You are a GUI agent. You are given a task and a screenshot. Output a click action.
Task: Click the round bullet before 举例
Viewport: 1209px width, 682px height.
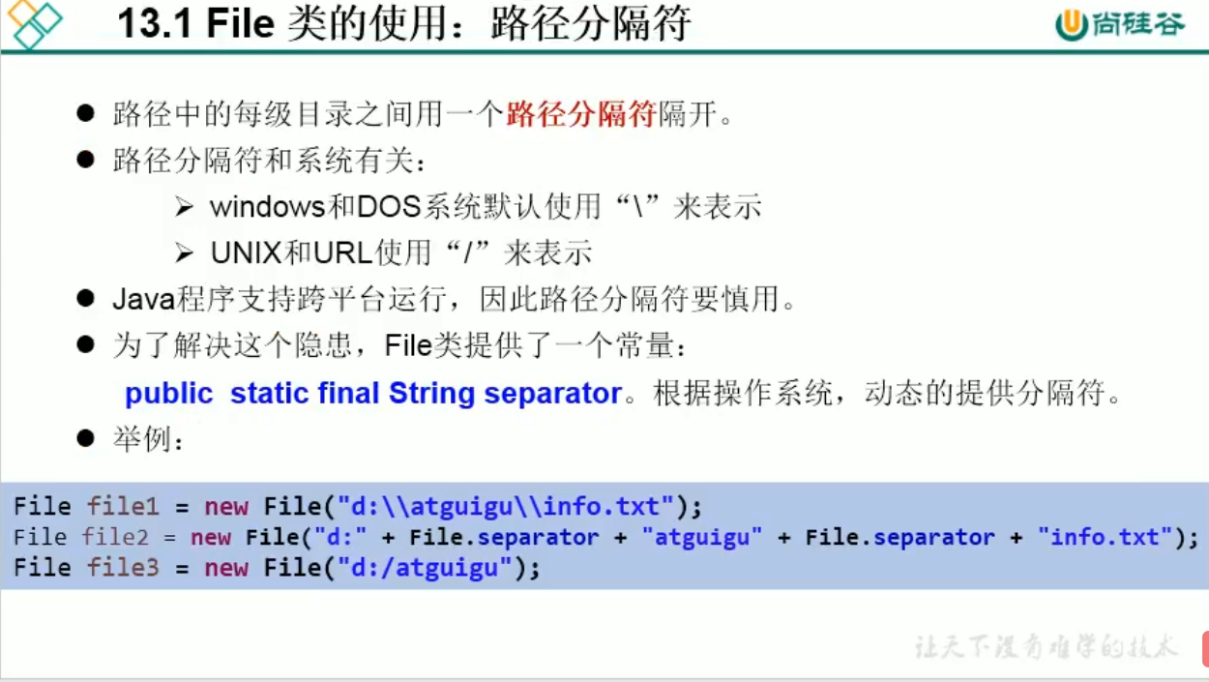(86, 438)
